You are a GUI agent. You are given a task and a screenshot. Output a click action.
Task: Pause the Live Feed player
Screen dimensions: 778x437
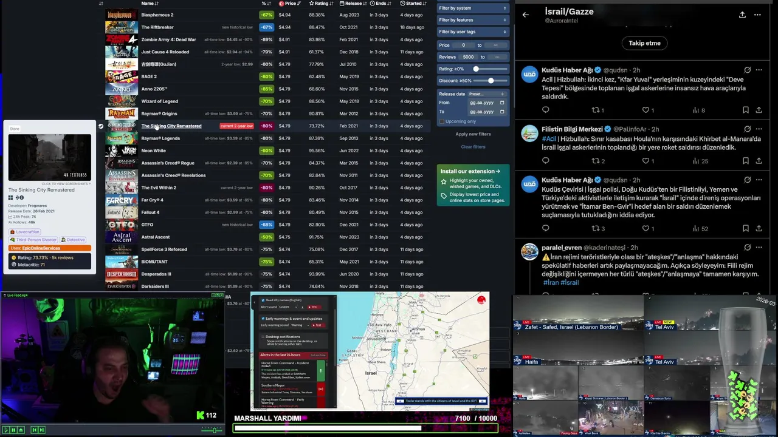pyautogui.click(x=13, y=430)
